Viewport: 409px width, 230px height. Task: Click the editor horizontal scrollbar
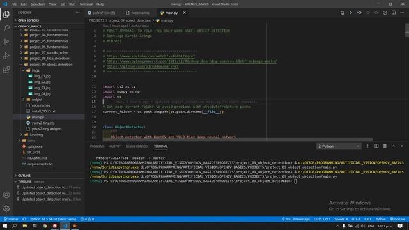[237, 139]
